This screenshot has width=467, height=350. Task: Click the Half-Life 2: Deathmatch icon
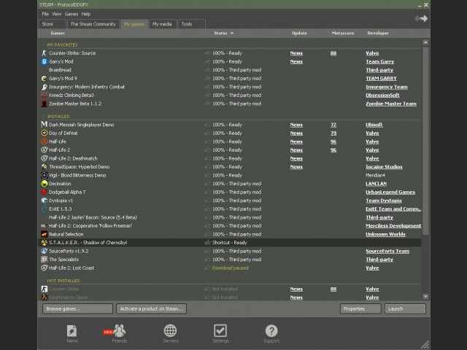44,158
